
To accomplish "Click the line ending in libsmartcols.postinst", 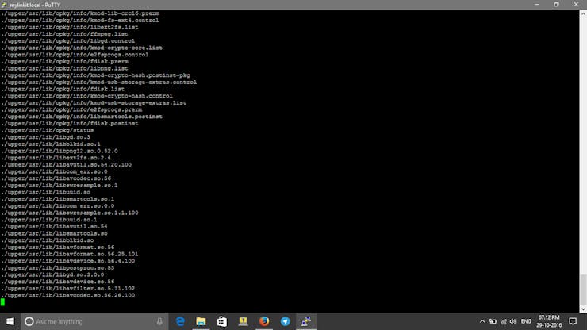I will tap(82, 117).
